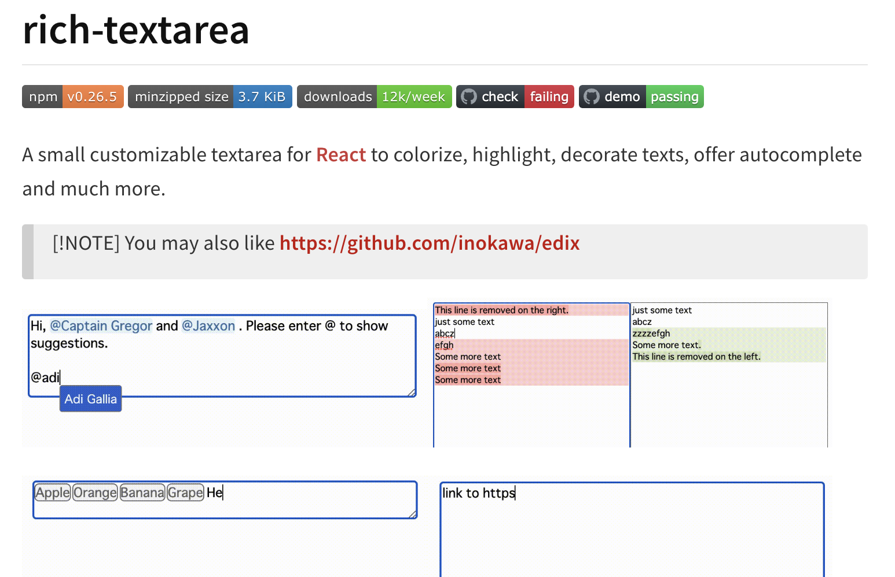Grab the resize handle of the mention textarea

412,393
